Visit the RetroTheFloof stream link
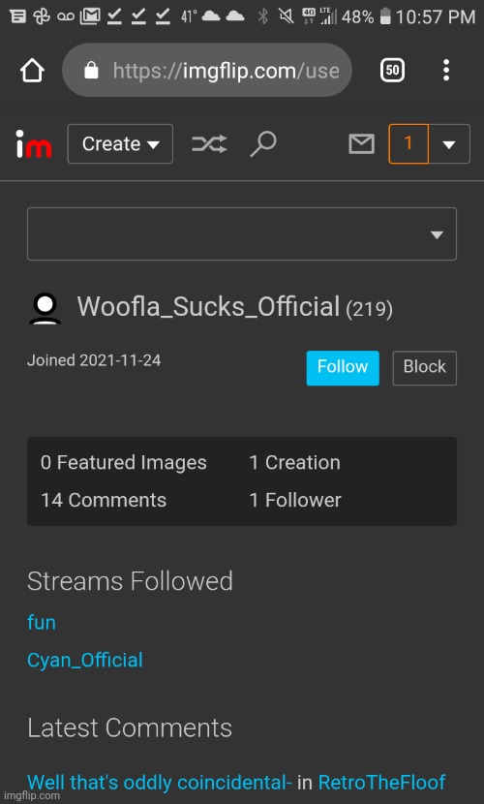Viewport: 484px width, 804px height. click(381, 783)
